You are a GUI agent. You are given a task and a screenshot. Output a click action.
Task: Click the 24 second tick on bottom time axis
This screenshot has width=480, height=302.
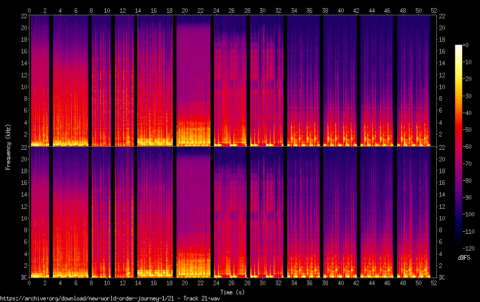[x=216, y=282]
